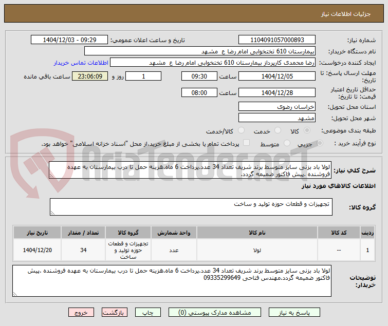Click the remaining time countdown 23:06:09
The height and width of the screenshot is (326, 388).
pyautogui.click(x=90, y=76)
